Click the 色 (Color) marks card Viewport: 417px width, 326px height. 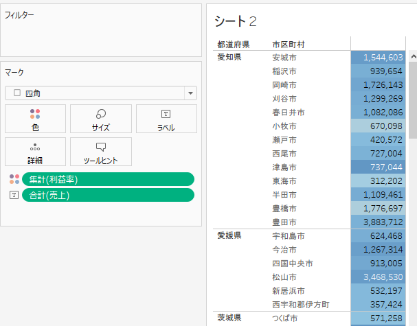click(35, 119)
